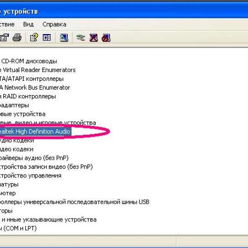Open the Properties toolbar icon
Screen dimensions: 248x248
[4, 38]
